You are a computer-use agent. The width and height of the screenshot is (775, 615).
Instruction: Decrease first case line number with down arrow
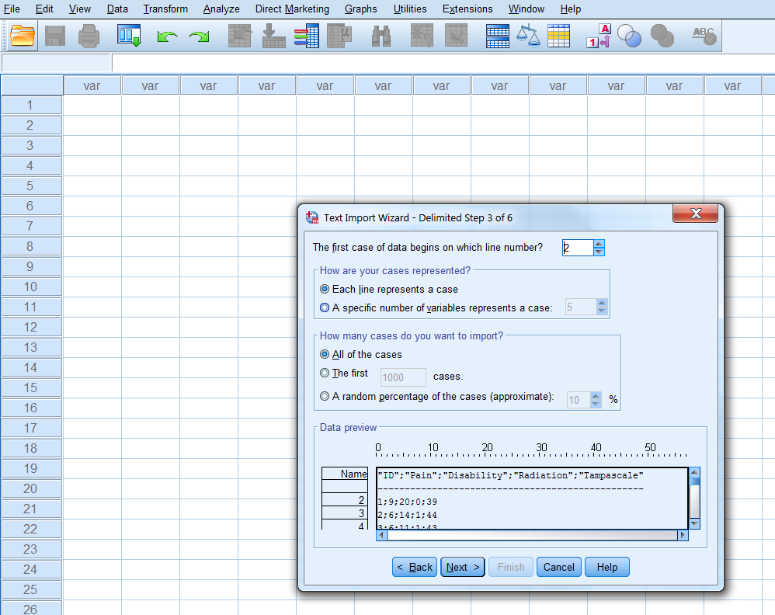pos(599,252)
